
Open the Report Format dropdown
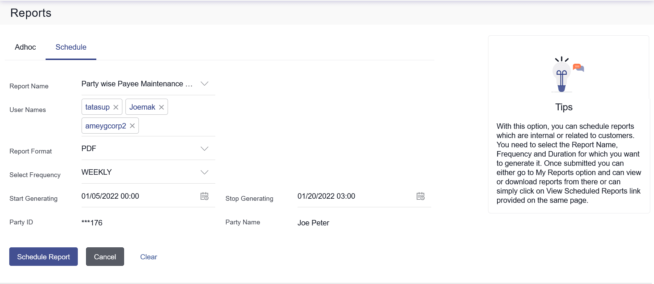pyautogui.click(x=204, y=149)
